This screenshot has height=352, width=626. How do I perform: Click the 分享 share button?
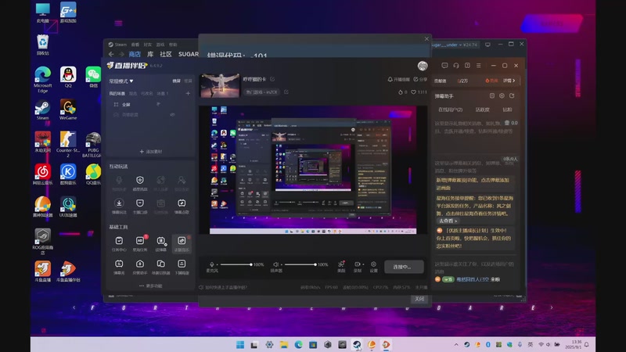point(420,80)
